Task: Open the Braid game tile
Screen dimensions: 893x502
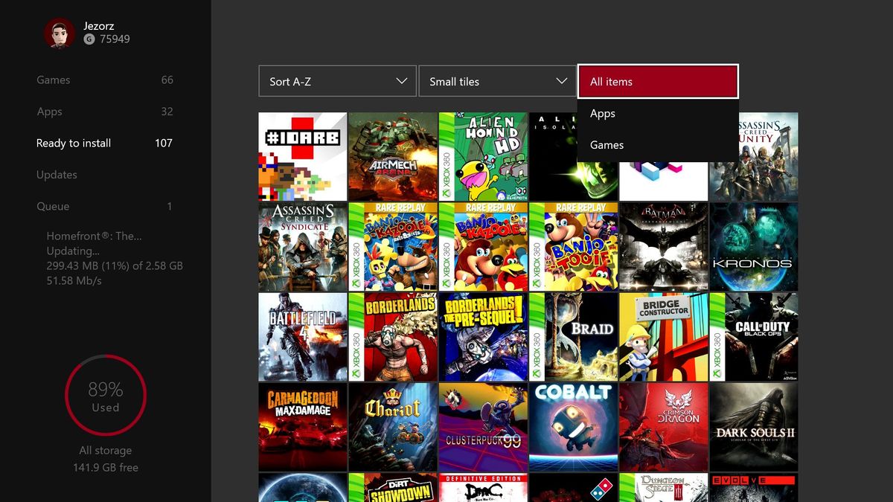Action: click(573, 337)
